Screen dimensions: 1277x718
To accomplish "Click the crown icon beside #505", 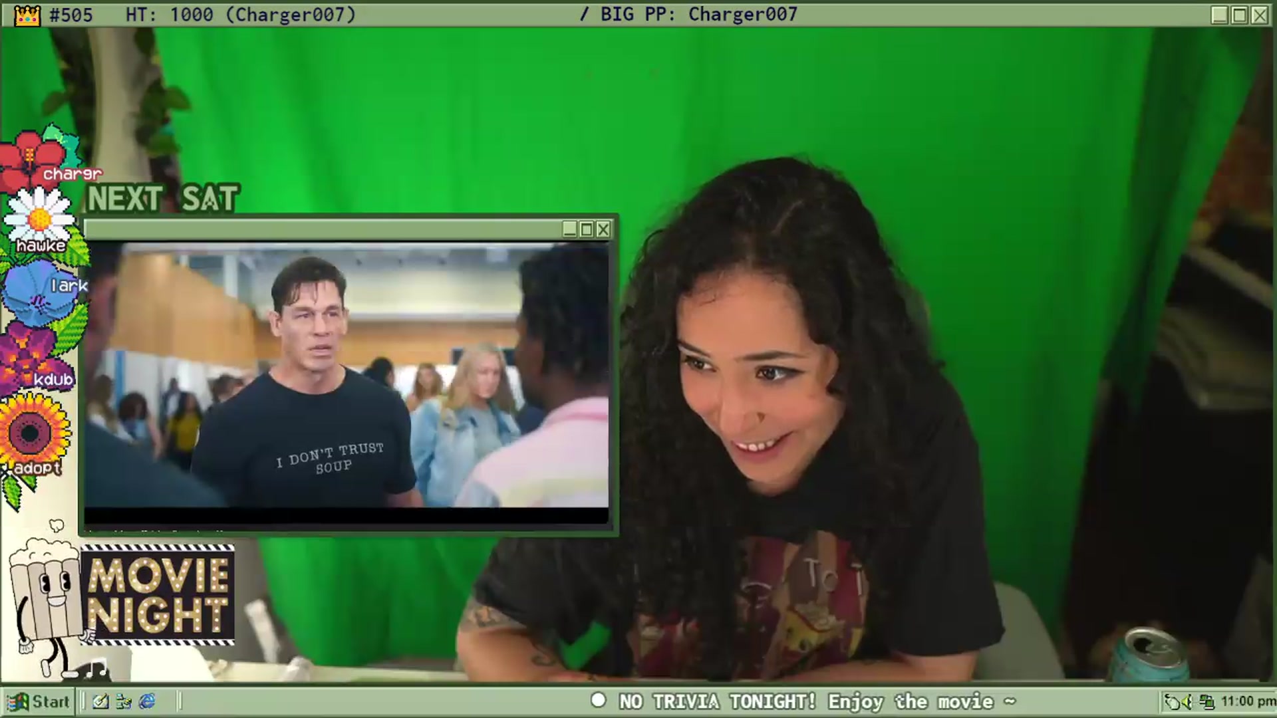I will tap(27, 15).
